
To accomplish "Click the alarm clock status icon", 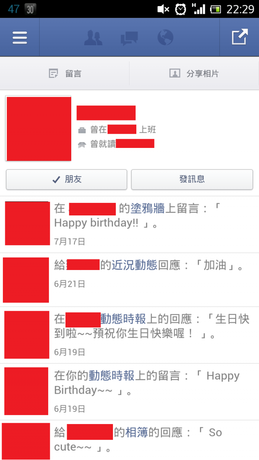I will pos(180,9).
